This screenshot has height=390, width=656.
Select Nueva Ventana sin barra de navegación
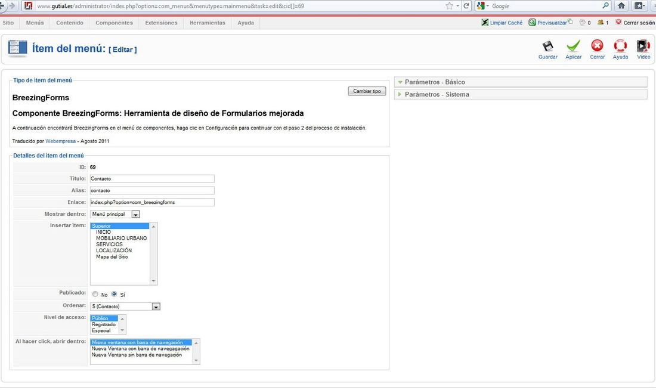tap(141, 355)
